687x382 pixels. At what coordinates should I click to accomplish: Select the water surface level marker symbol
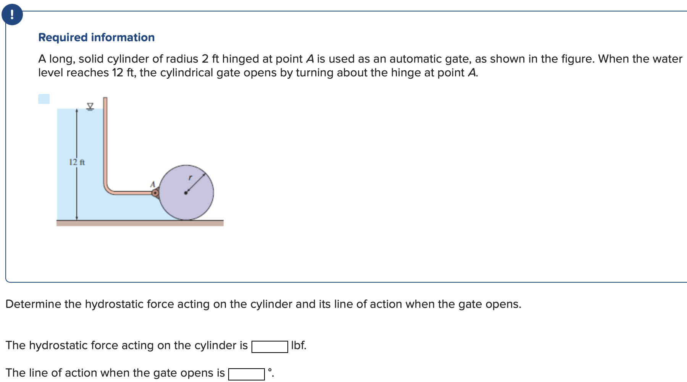coord(90,106)
